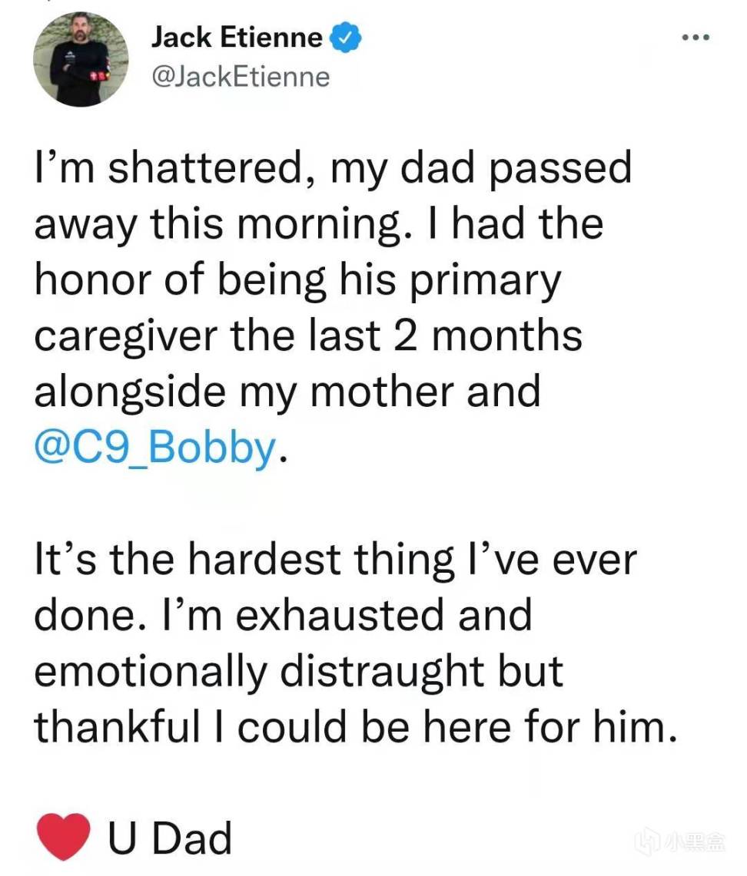Open the three-dot more options menu
Image resolution: width=747 pixels, height=876 pixels.
coord(696,38)
